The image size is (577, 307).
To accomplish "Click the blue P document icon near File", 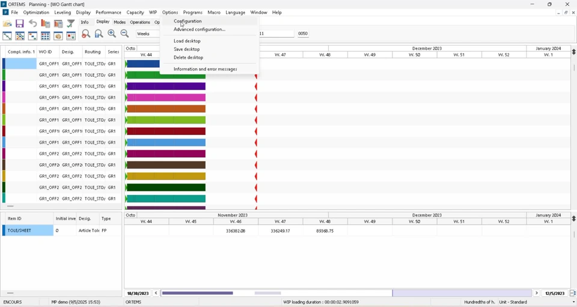I will [x=5, y=13].
